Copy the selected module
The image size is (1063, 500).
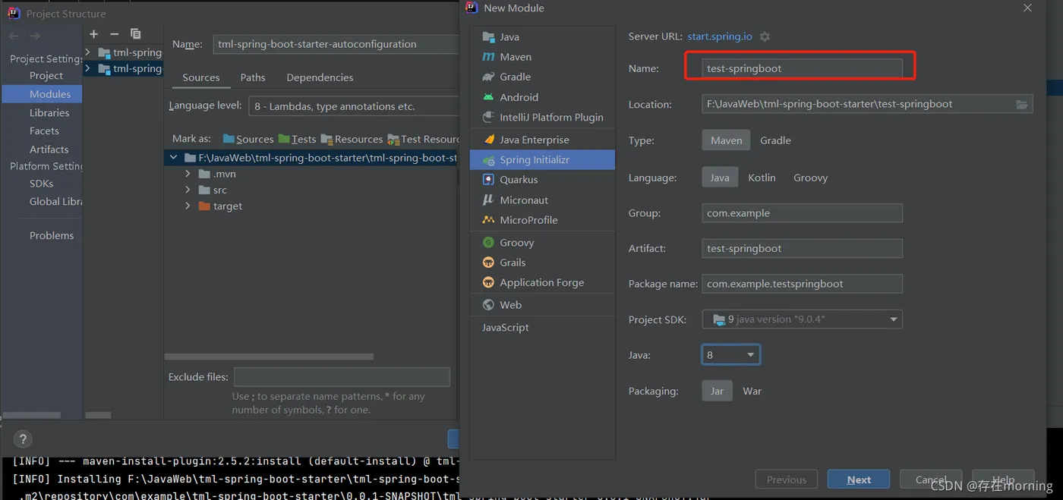[135, 34]
